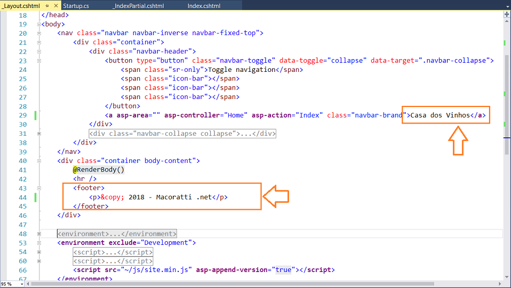Collapse the footer region on line 43
This screenshot has height=288, width=511.
click(39, 188)
